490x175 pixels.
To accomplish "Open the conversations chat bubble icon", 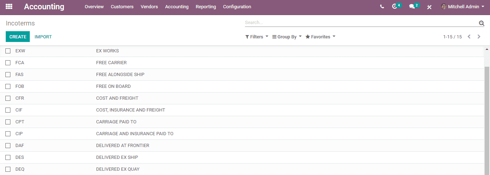I will click(x=412, y=6).
